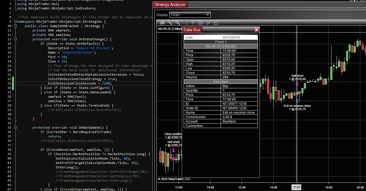The width and height of the screenshot is (366, 191).
Task: Click the EnterLong(); statement on line 42
Action: pyautogui.click(x=67, y=167)
